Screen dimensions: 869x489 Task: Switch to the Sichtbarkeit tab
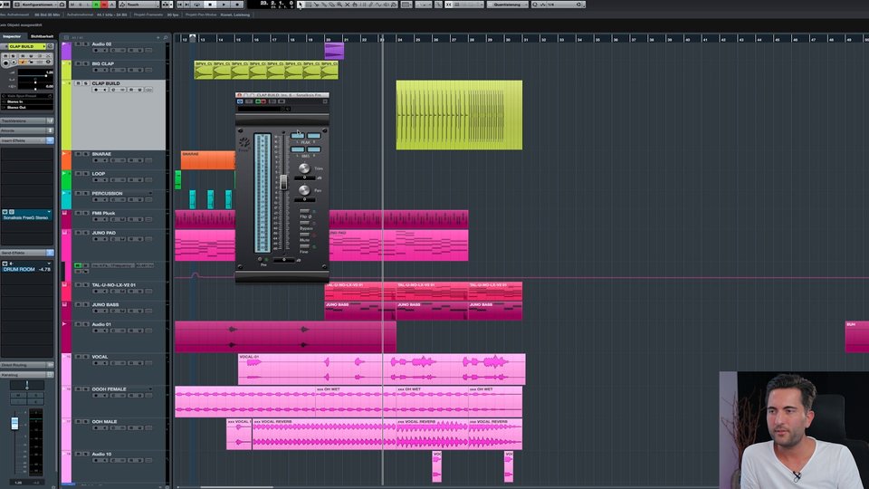43,36
